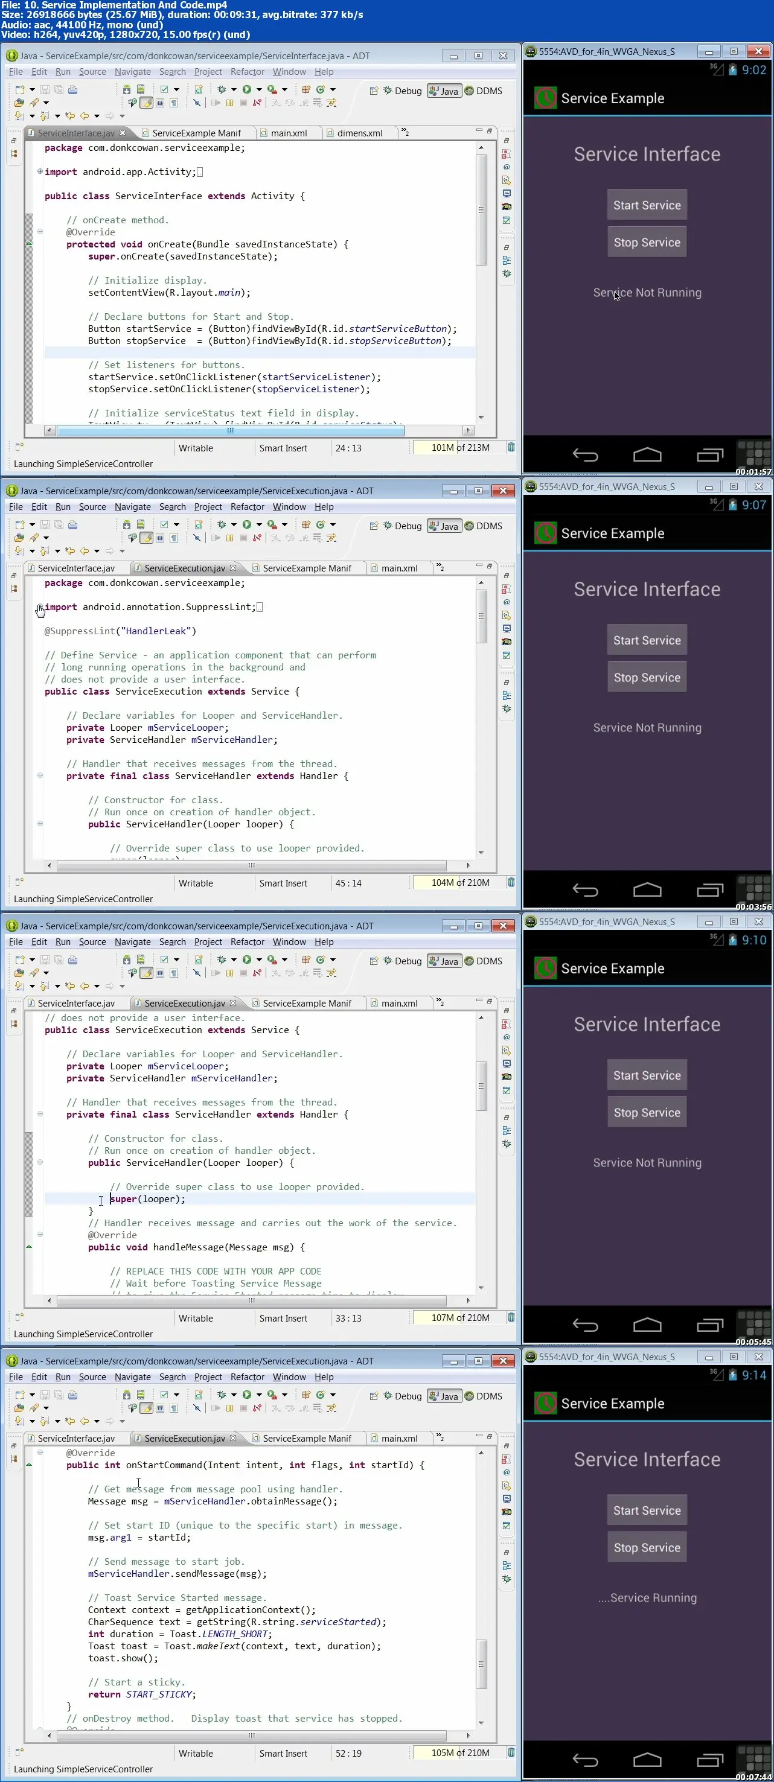The width and height of the screenshot is (774, 1782).
Task: Click the Print icon in the ServiceInterface.java ADT toolbar
Action: pos(72,89)
